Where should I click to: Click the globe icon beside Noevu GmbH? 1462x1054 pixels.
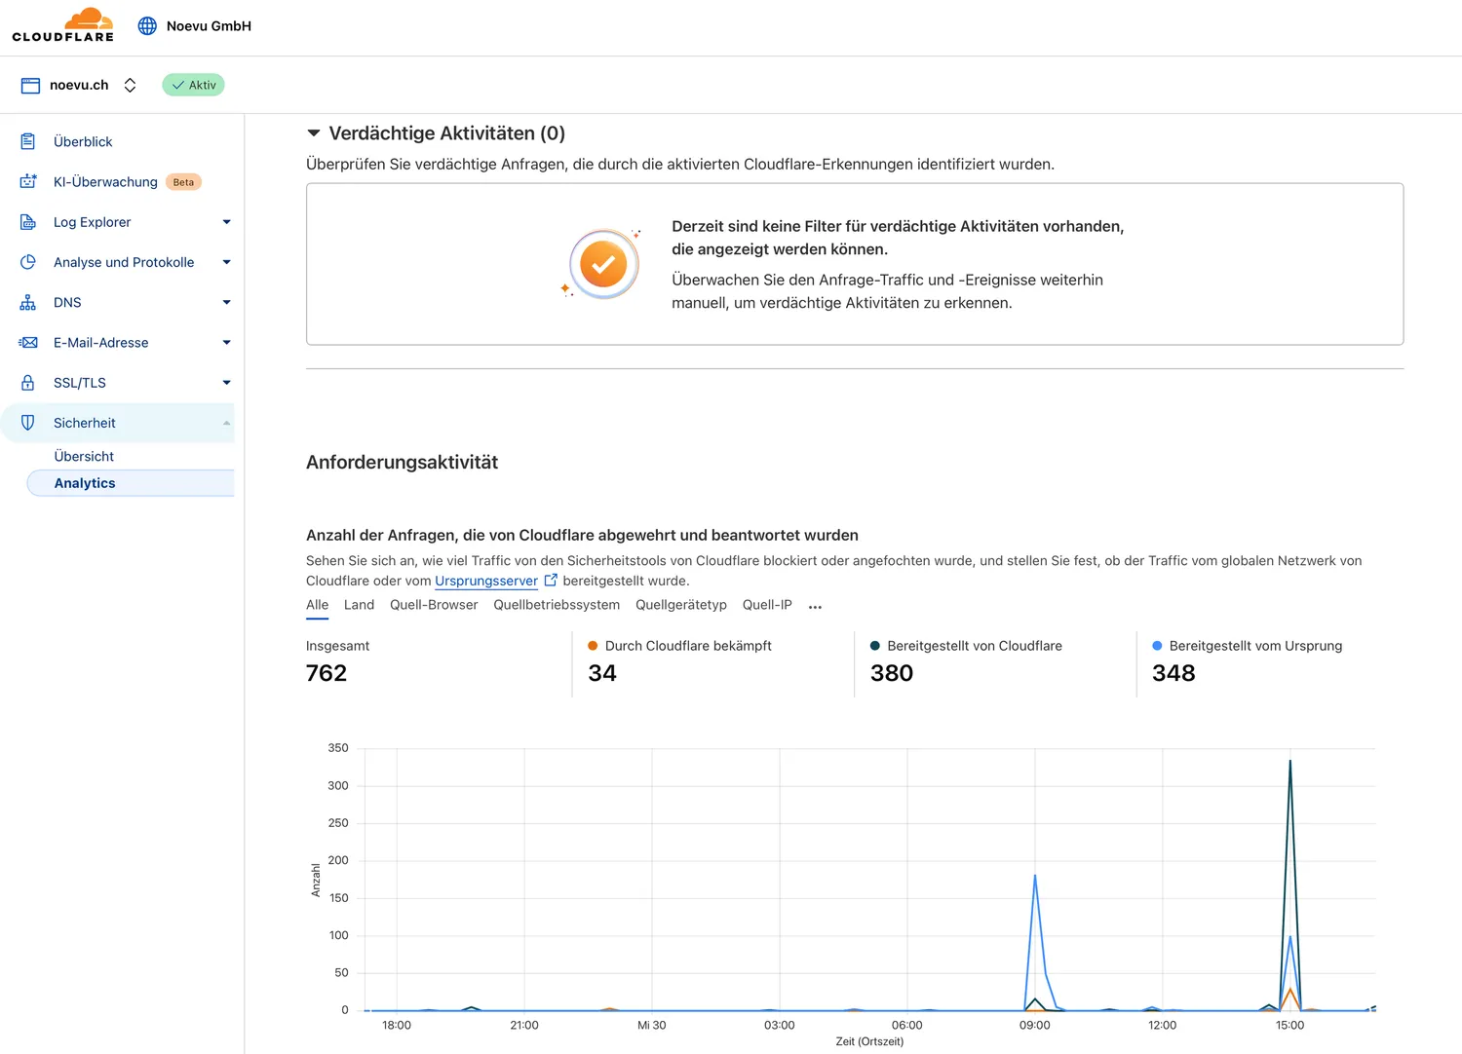tap(147, 25)
